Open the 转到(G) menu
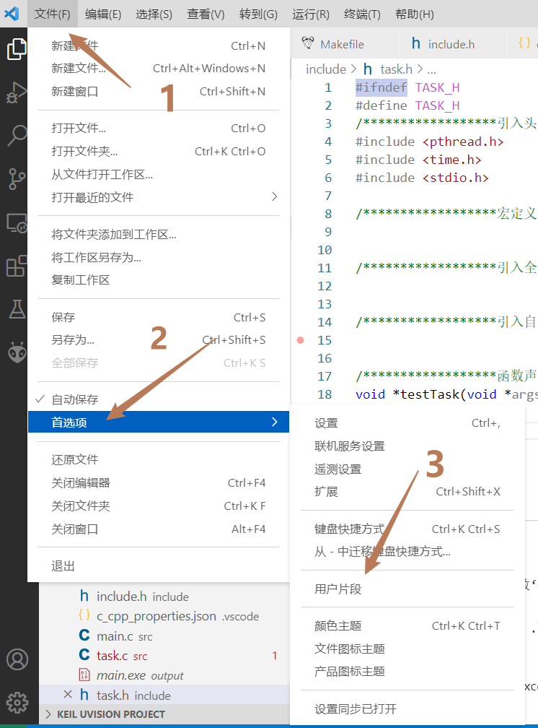The image size is (538, 728). click(x=258, y=14)
